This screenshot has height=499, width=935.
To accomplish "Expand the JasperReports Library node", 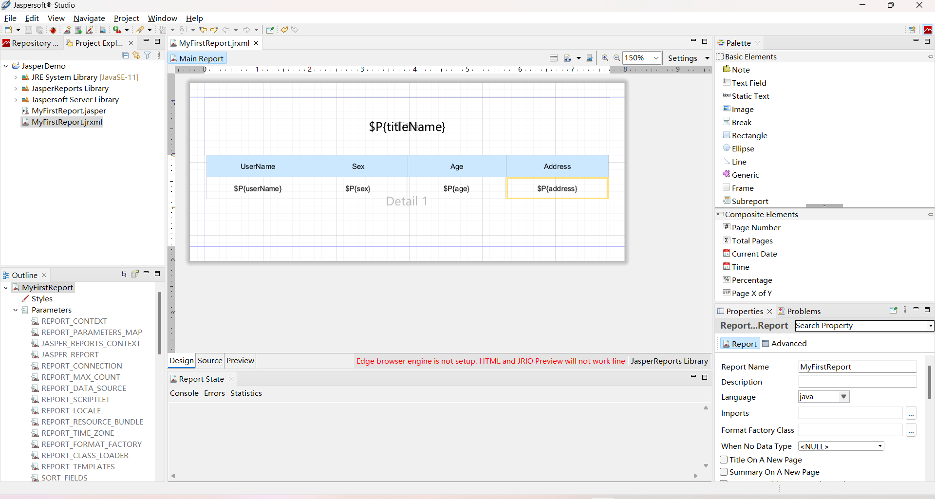I will point(16,88).
